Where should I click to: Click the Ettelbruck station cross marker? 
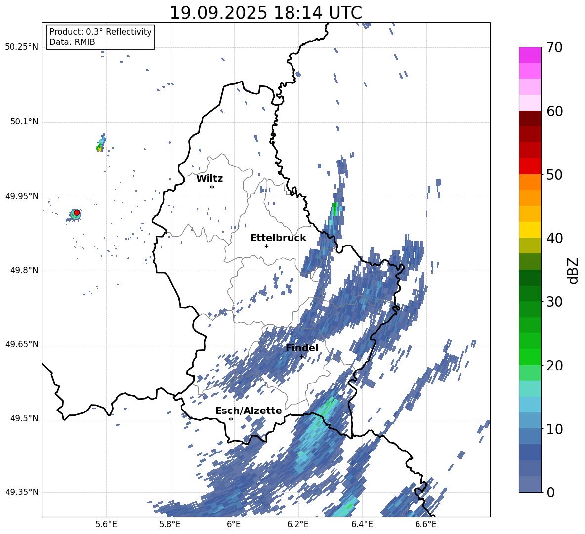(266, 246)
